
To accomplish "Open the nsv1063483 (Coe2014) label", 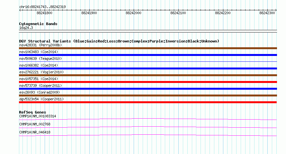I will (x=39, y=52).
